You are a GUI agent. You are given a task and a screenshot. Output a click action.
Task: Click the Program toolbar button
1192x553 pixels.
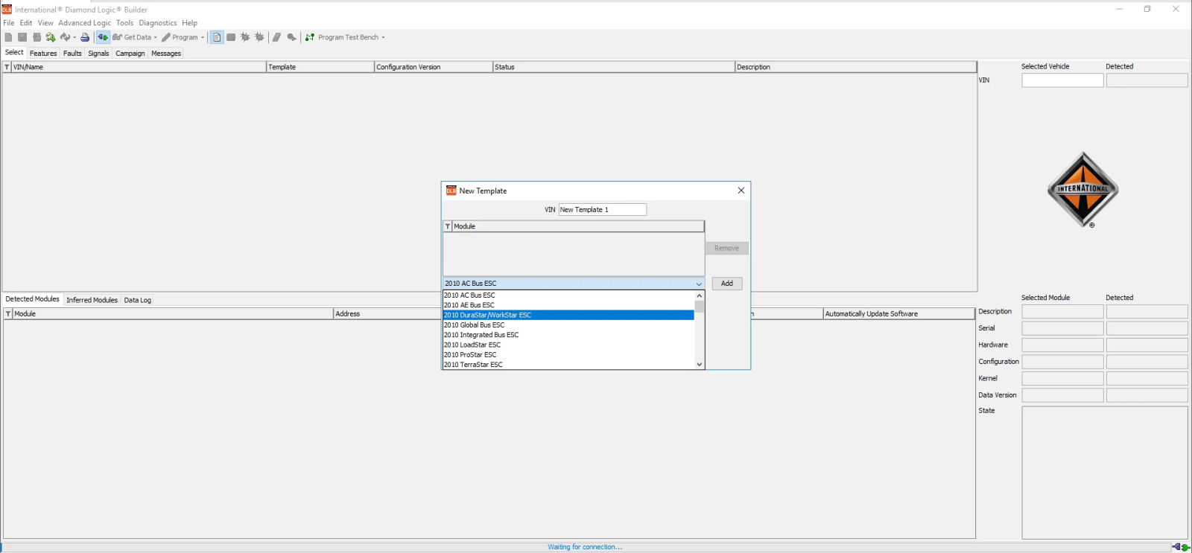click(x=180, y=37)
